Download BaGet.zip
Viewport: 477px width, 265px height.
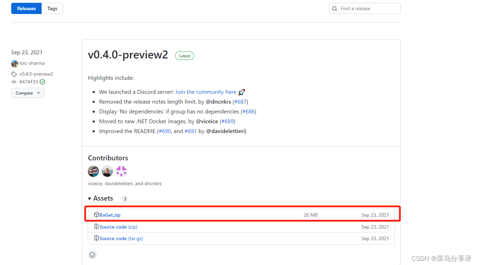click(110, 215)
